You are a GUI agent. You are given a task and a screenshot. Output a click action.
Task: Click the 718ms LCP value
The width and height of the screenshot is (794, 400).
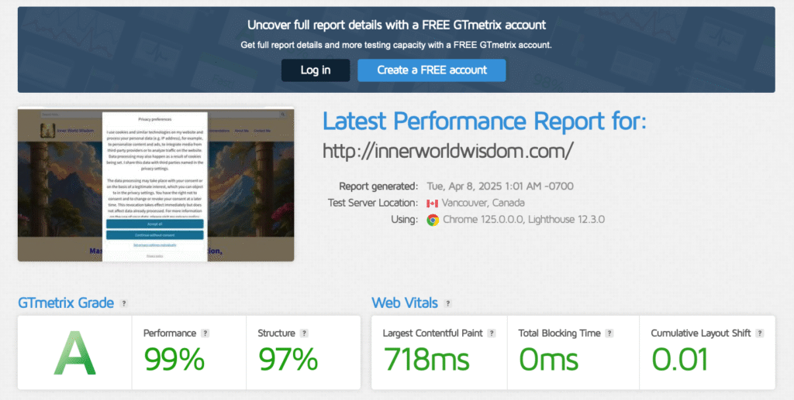pyautogui.click(x=426, y=359)
